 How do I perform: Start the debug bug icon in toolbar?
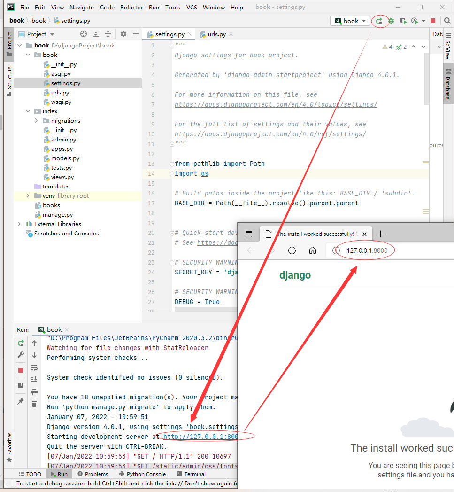(391, 21)
